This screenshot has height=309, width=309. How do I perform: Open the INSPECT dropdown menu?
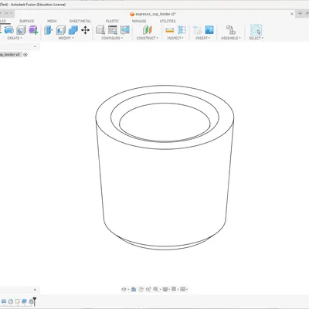(175, 38)
